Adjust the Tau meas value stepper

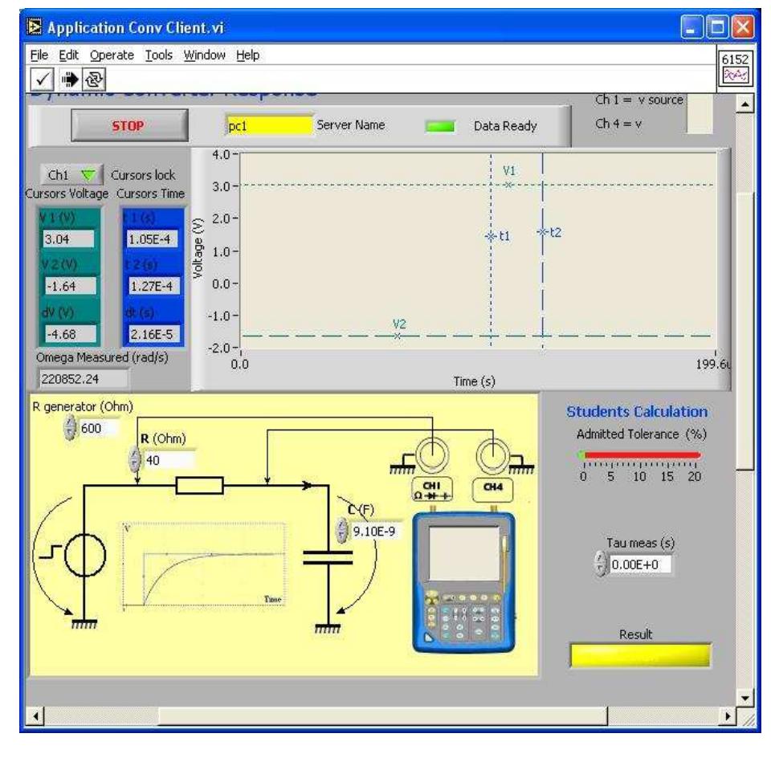[x=600, y=564]
